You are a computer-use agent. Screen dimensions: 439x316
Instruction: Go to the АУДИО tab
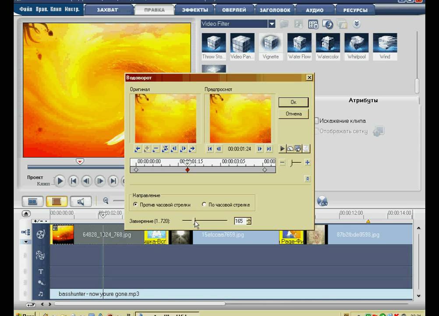pyautogui.click(x=315, y=10)
